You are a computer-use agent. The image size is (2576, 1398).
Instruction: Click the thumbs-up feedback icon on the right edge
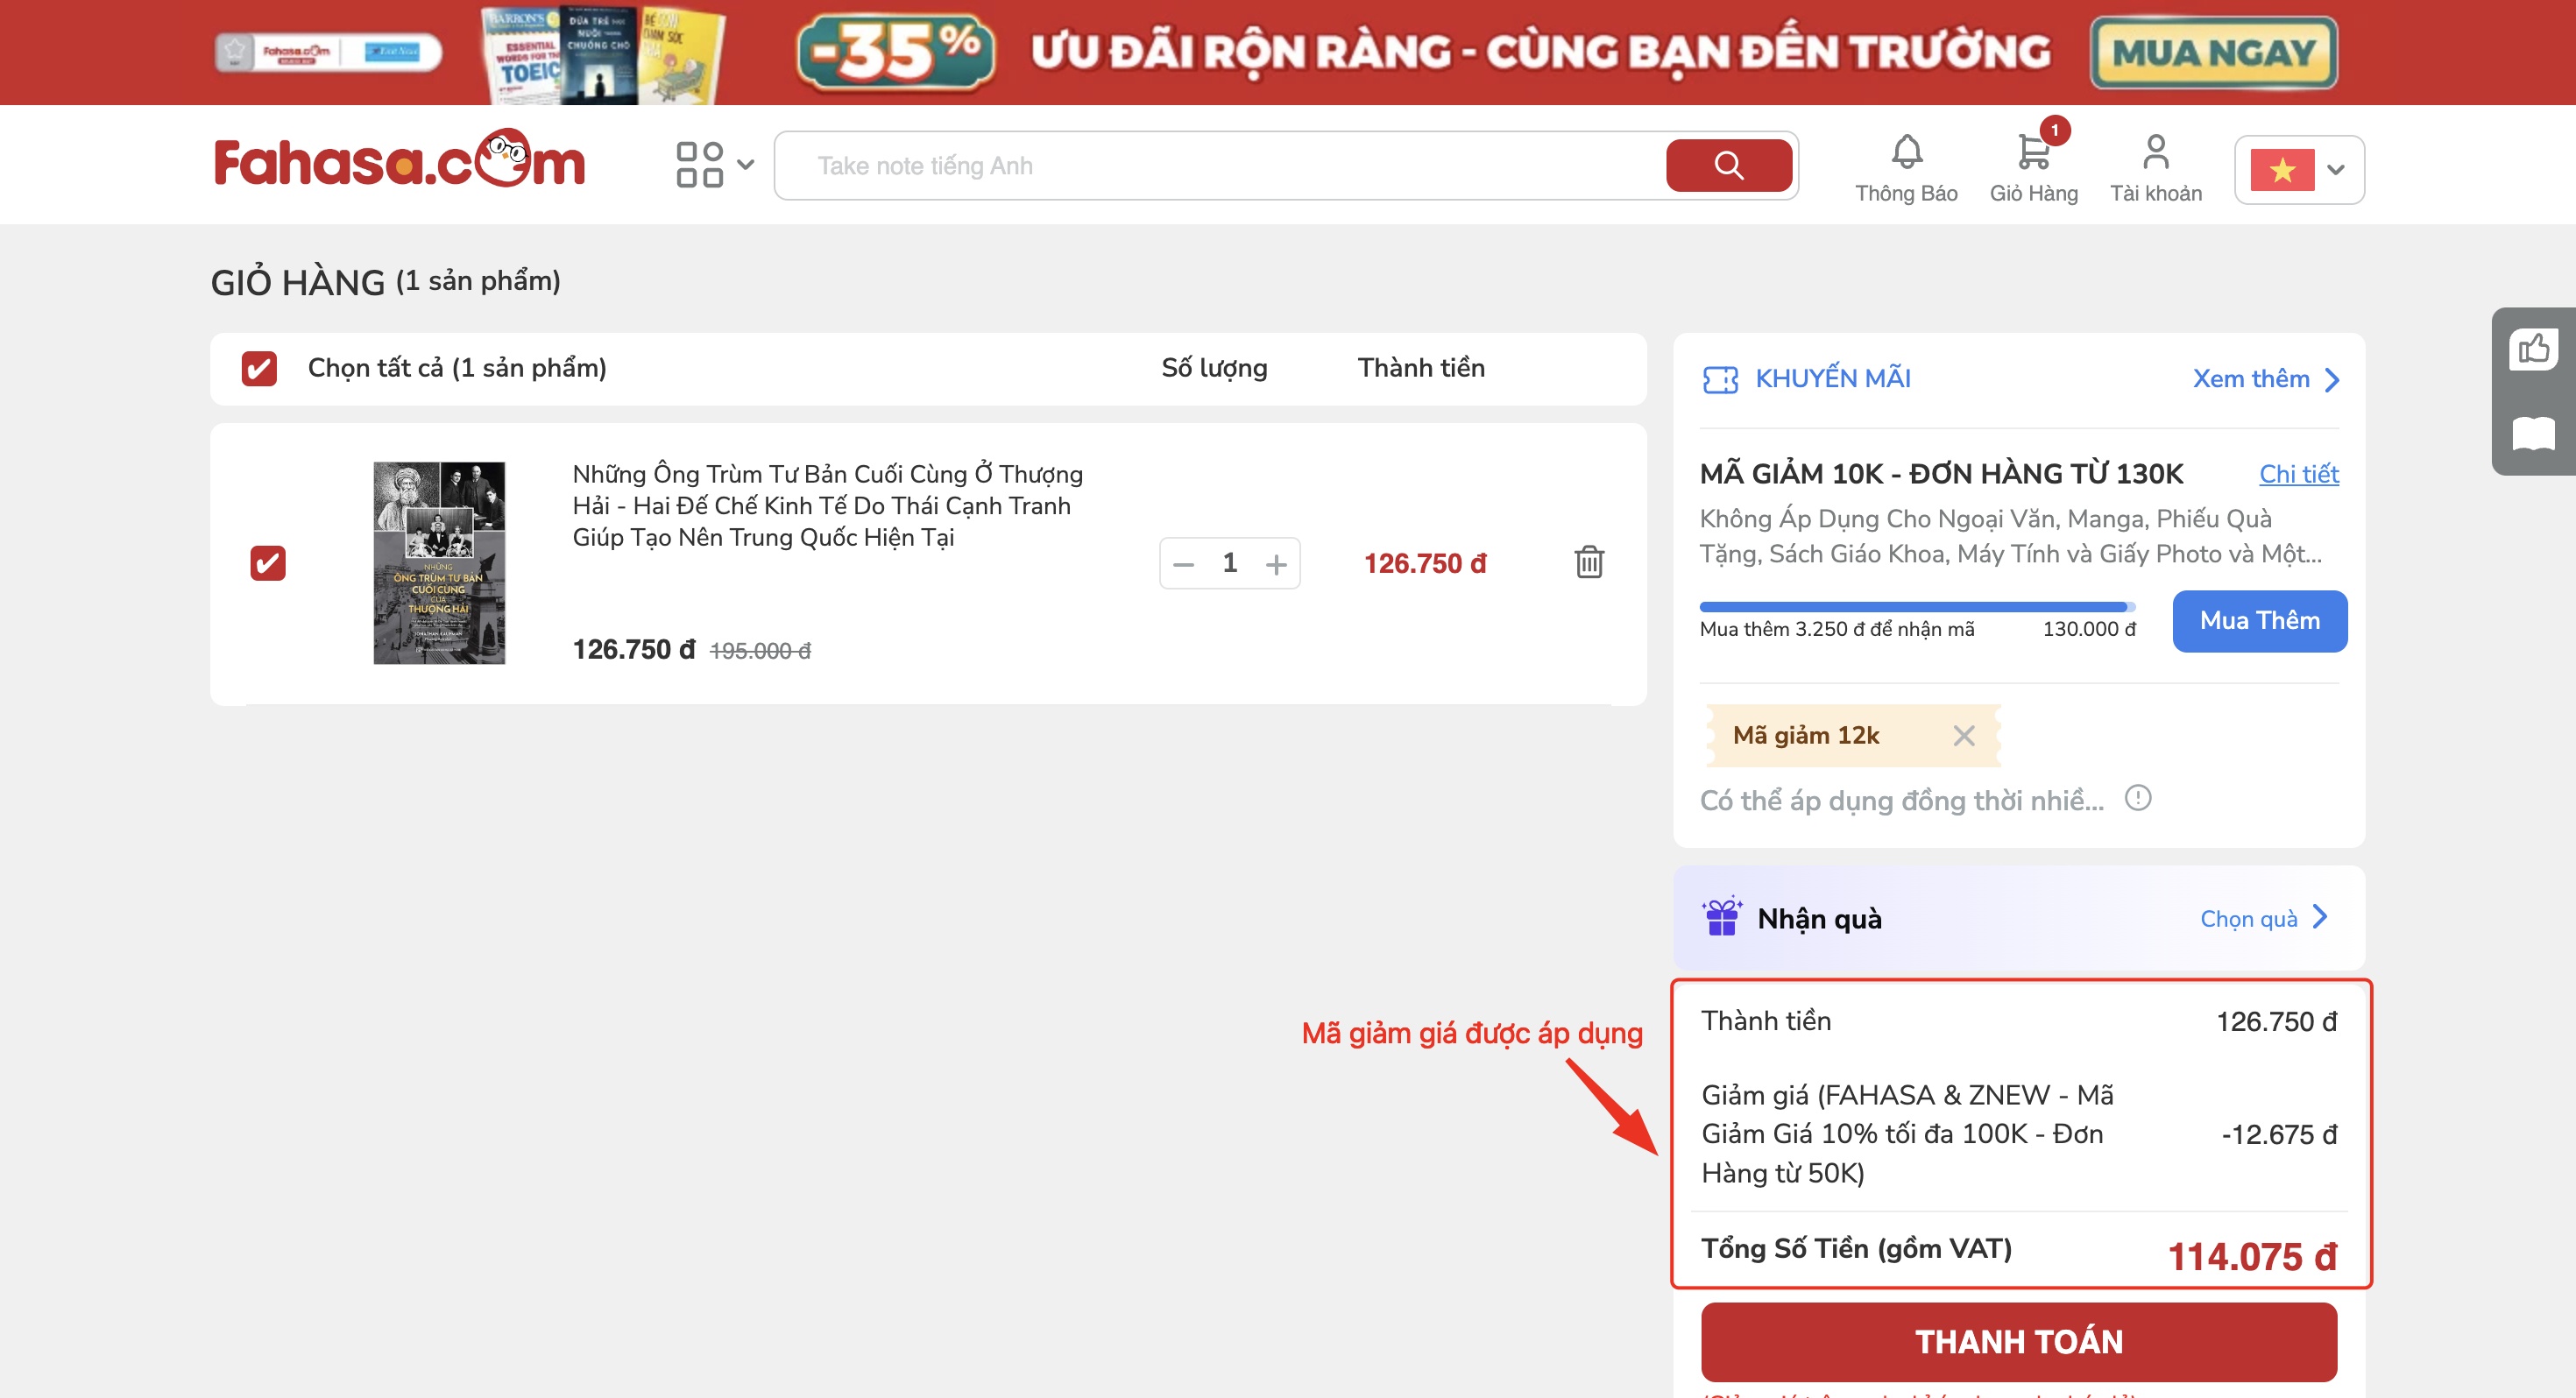pos(2533,349)
